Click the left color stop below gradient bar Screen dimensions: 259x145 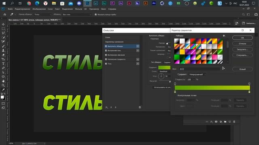coord(175,92)
